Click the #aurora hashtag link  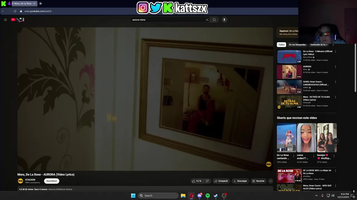coord(52,189)
